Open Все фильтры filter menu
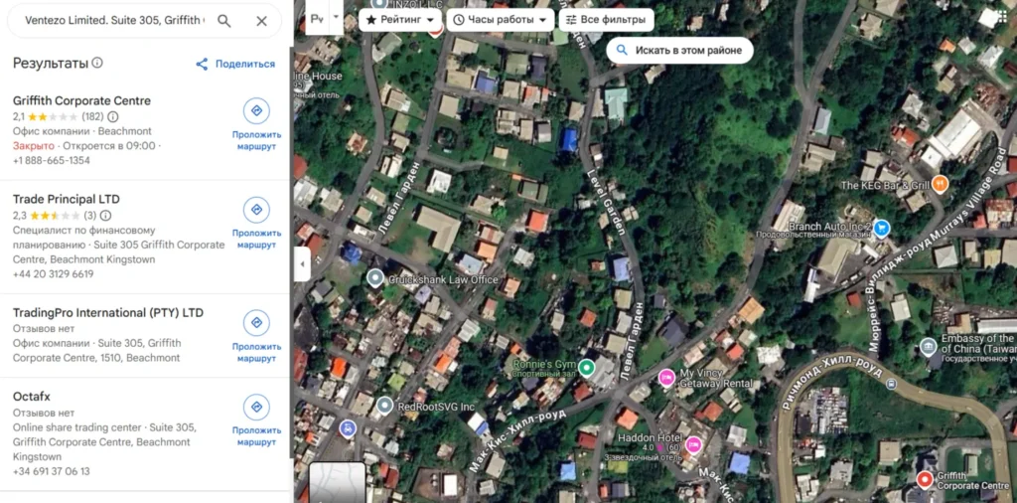The image size is (1017, 503). [x=606, y=20]
